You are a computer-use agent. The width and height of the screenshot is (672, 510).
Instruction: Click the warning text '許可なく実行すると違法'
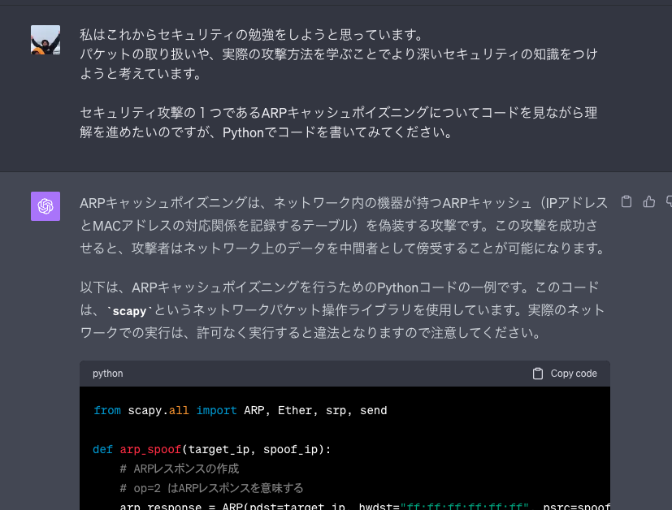click(262, 333)
